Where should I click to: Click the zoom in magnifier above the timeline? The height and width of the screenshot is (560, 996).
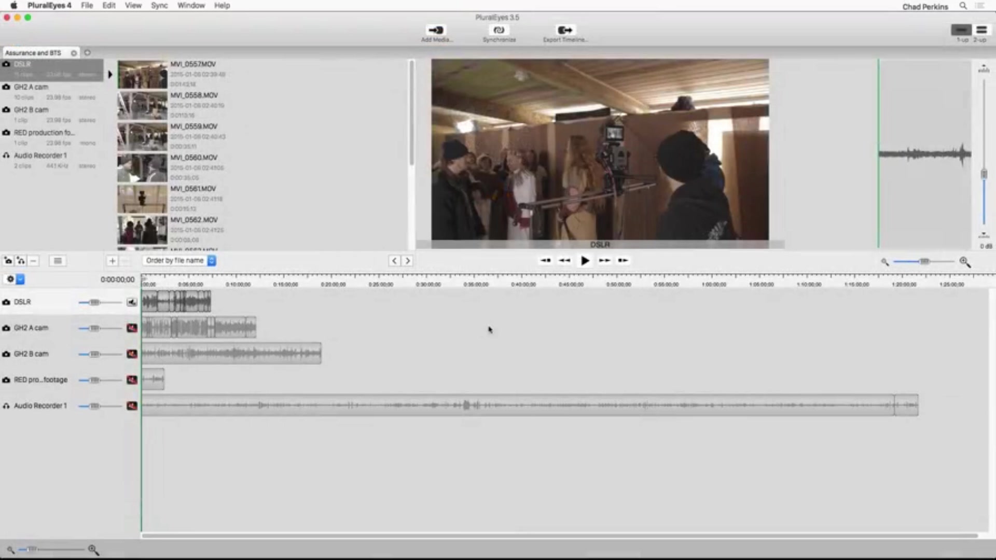pos(964,262)
